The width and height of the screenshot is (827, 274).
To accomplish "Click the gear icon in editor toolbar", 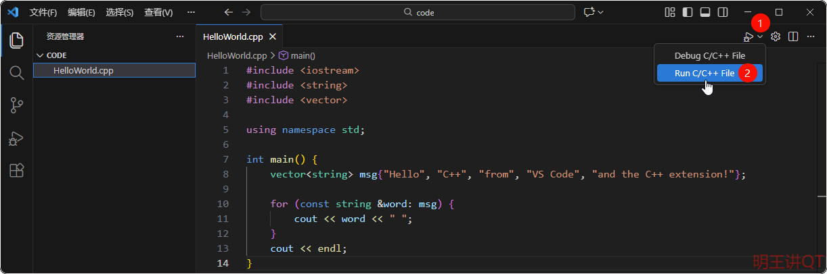I will (776, 36).
